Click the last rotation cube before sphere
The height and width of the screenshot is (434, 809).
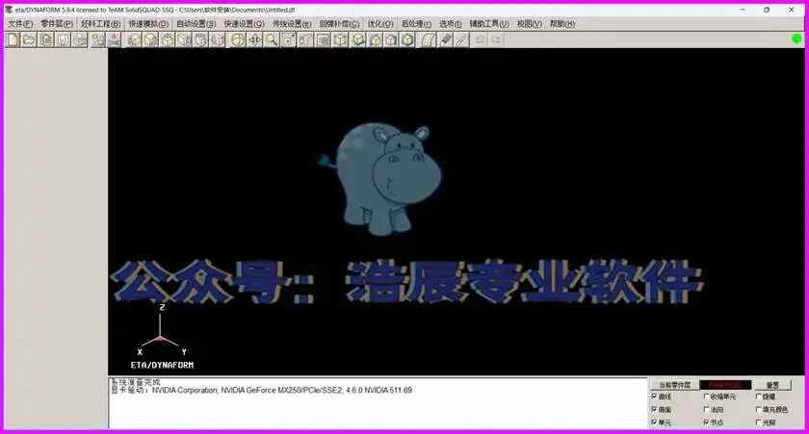[x=218, y=39]
